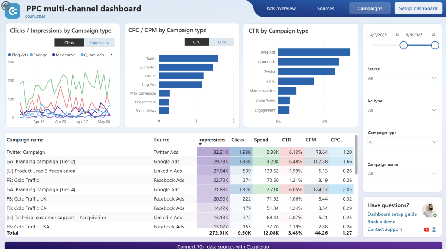Sort by Source column header

pyautogui.click(x=162, y=140)
